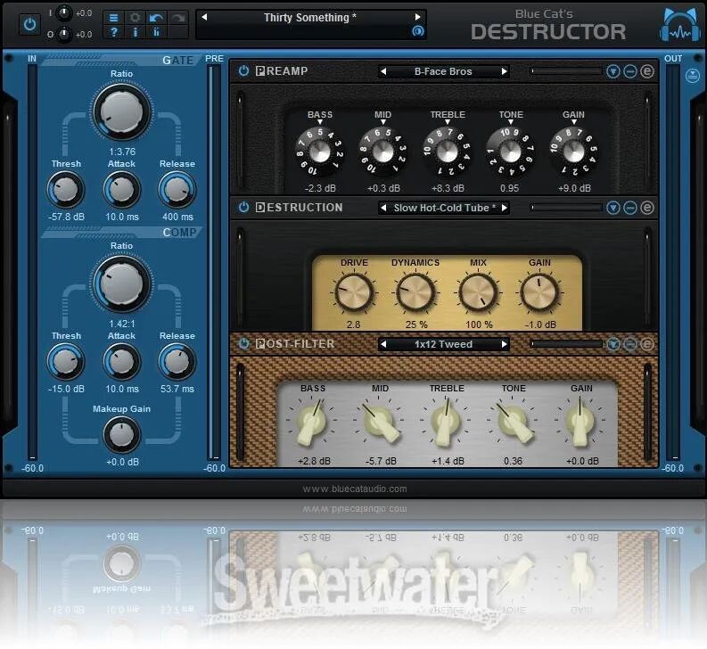Select next Preamp preset after B-Face Bros
Screen dimensions: 707x649
504,71
